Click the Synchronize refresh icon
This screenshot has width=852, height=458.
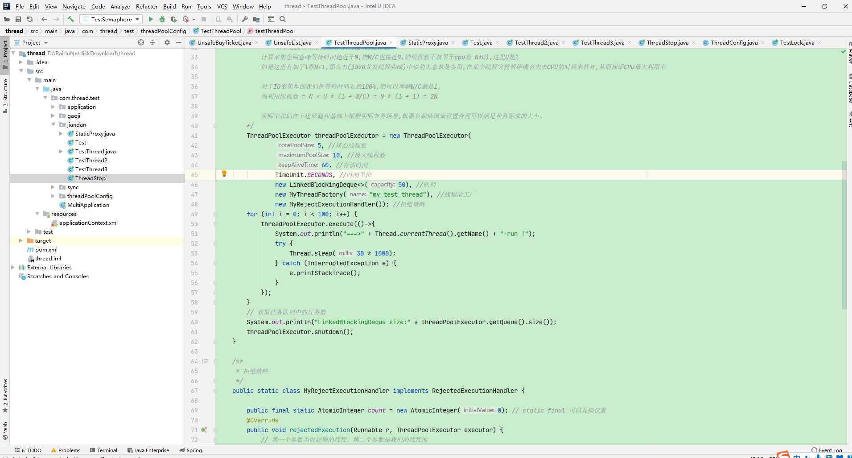[30, 19]
